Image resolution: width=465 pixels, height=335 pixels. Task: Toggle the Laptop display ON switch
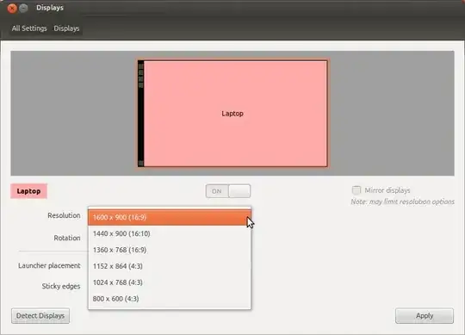click(228, 191)
